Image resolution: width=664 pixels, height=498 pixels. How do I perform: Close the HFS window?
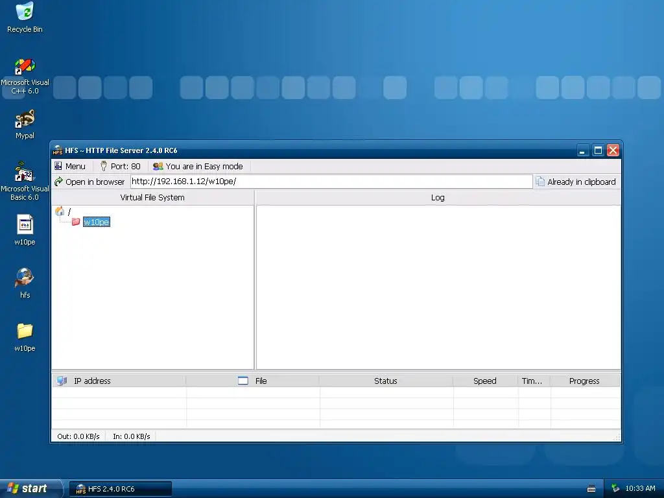(613, 150)
